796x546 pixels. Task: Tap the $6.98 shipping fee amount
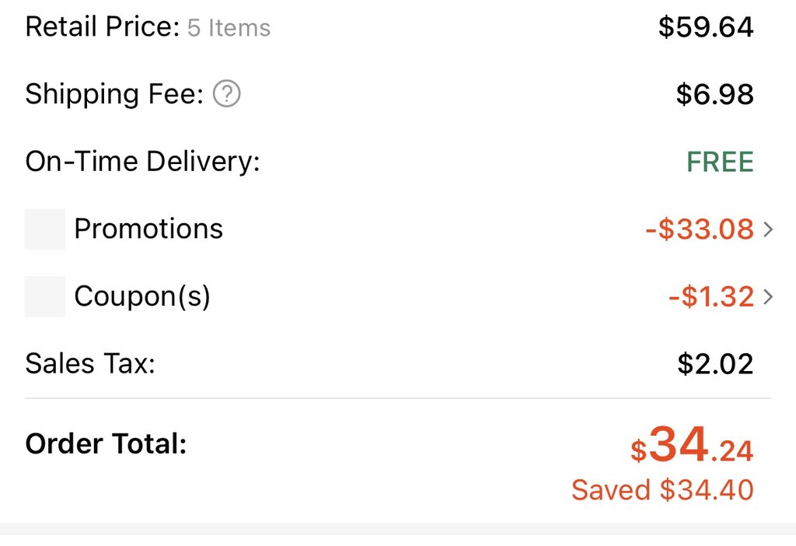(x=715, y=94)
